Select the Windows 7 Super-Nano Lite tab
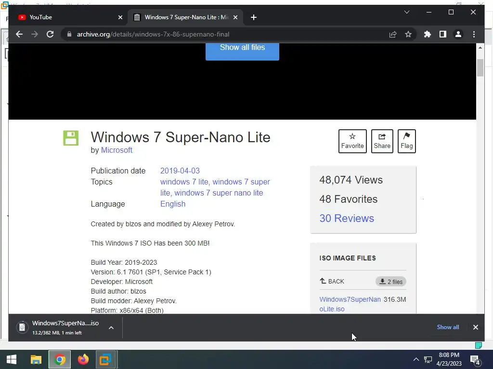 185,18
